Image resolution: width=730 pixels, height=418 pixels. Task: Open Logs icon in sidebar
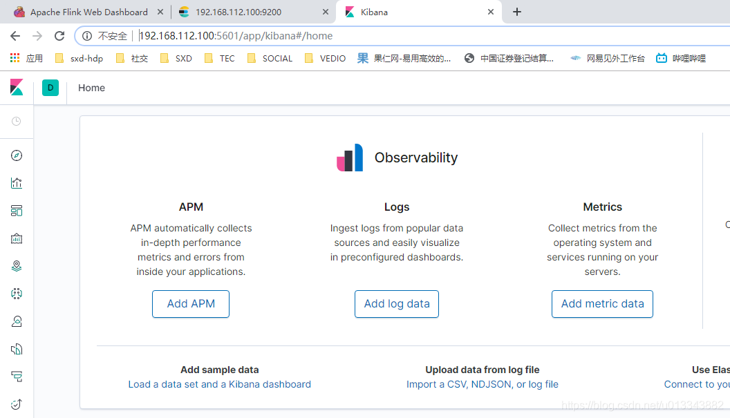point(17,349)
